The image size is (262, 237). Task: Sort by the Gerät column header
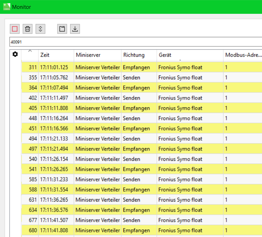coord(190,55)
